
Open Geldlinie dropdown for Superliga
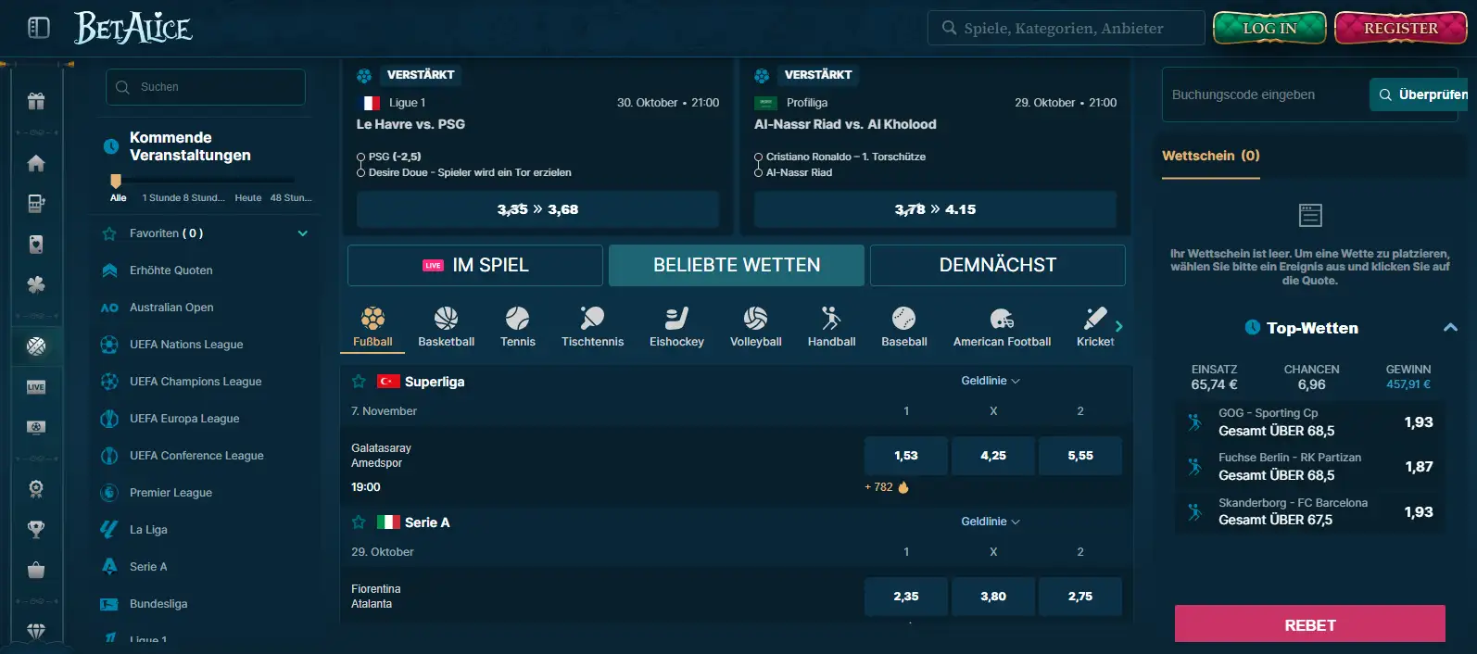[x=991, y=381]
